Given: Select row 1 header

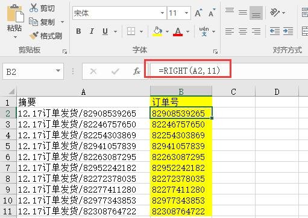Looking at the screenshot, I should tap(8, 103).
